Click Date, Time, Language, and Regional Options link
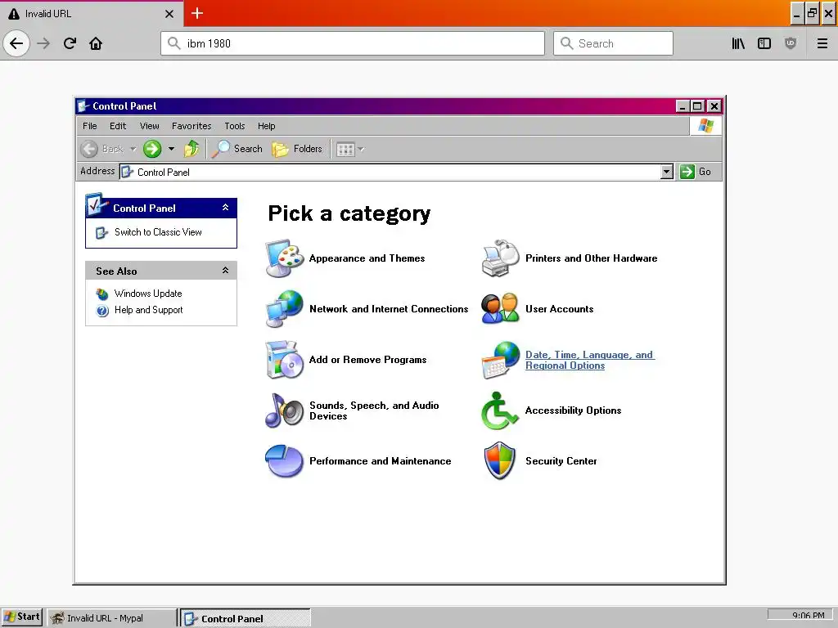Screen dimensions: 838x628 pyautogui.click(x=589, y=360)
